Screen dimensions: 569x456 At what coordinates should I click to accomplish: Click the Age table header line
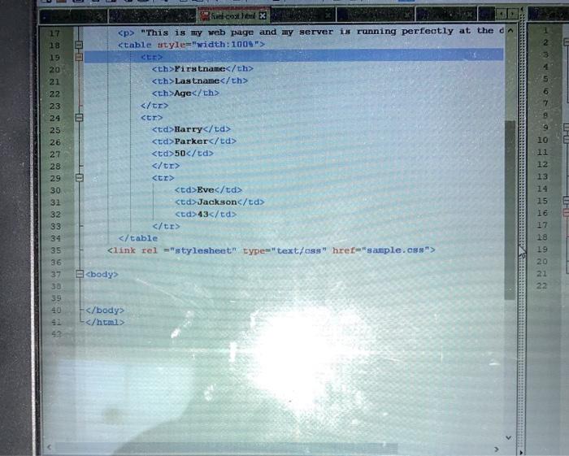coord(186,93)
